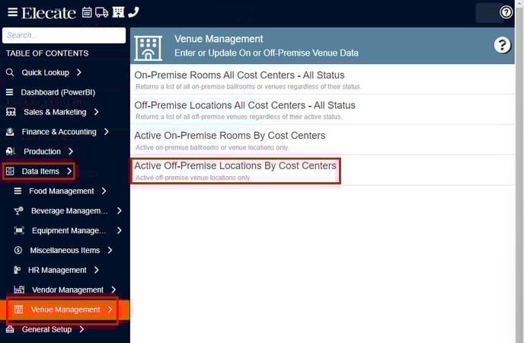Image resolution: width=524 pixels, height=343 pixels.
Task: Click the Vendor Management factory icon
Action: (19, 290)
